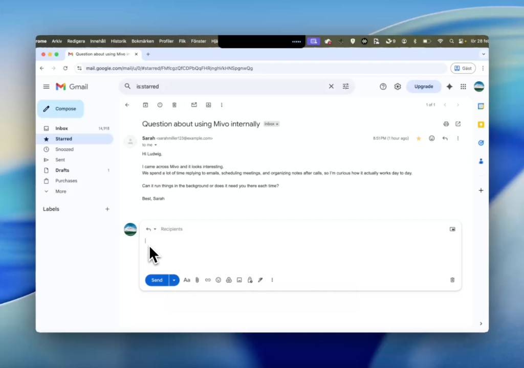Print the email using printer icon
The image size is (524, 368).
tap(446, 124)
